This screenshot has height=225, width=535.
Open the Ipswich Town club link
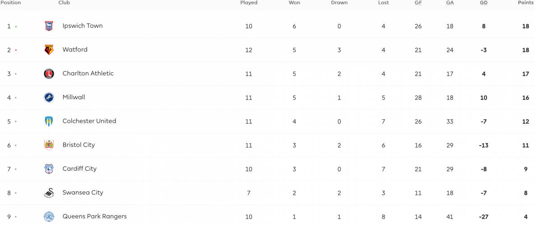click(83, 26)
